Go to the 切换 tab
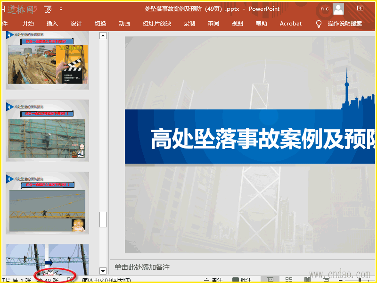The width and height of the screenshot is (377, 283). (x=100, y=23)
